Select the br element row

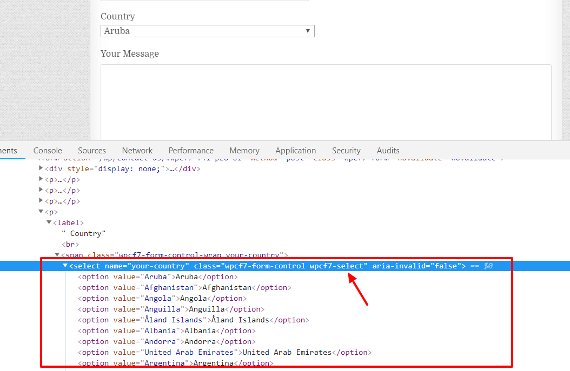pyautogui.click(x=70, y=244)
